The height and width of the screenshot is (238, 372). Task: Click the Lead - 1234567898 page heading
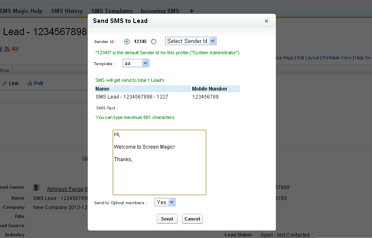(45, 32)
